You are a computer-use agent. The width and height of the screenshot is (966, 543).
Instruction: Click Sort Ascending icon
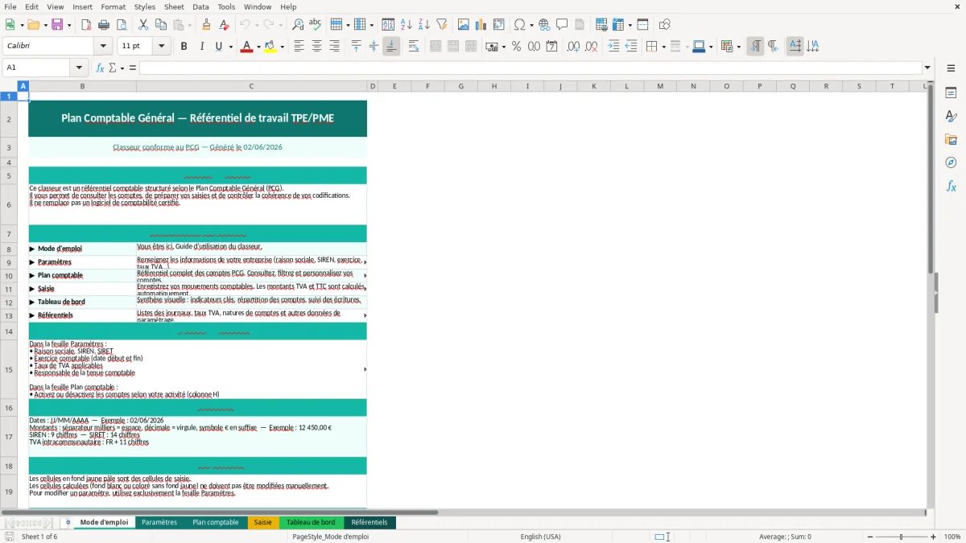coord(406,25)
